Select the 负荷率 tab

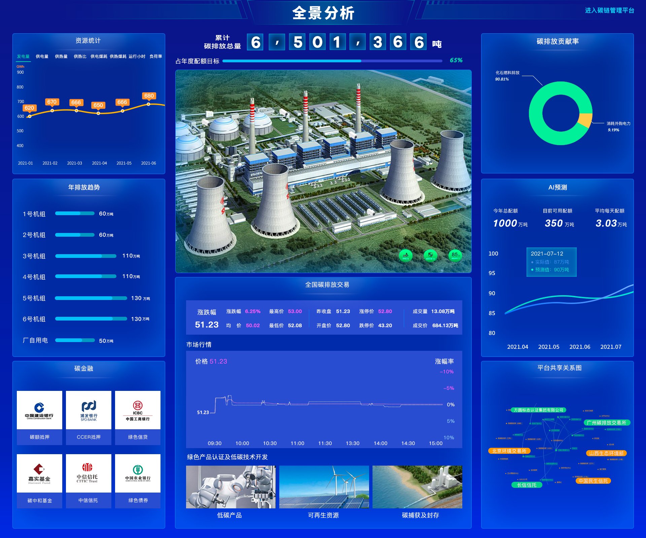[x=156, y=57]
